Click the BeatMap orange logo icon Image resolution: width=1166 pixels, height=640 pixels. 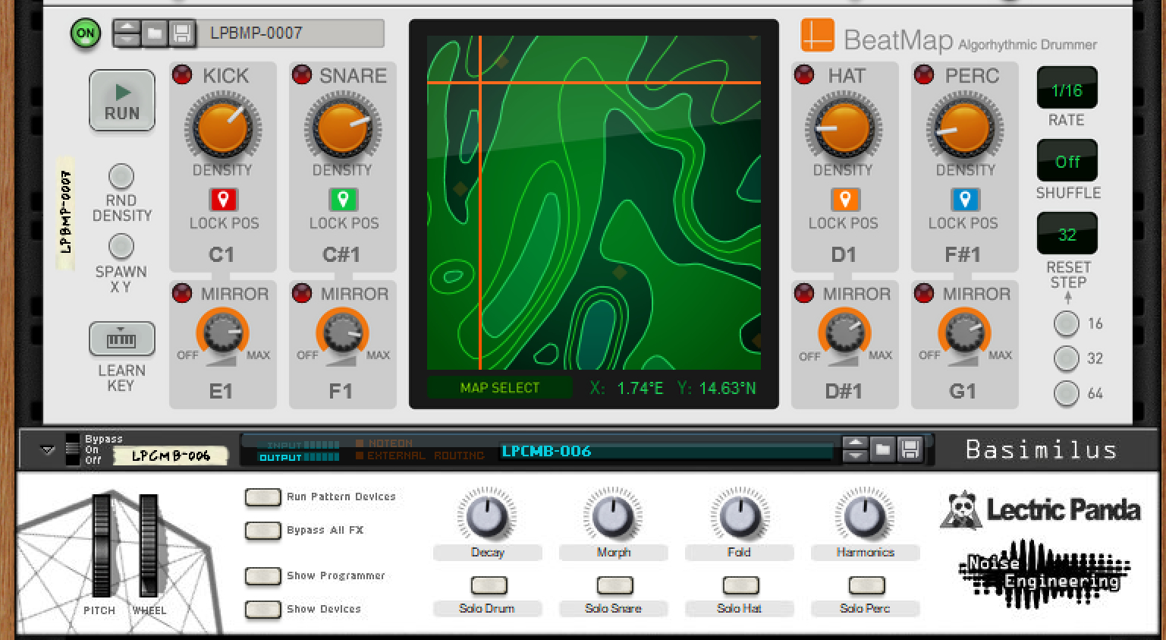tap(817, 36)
